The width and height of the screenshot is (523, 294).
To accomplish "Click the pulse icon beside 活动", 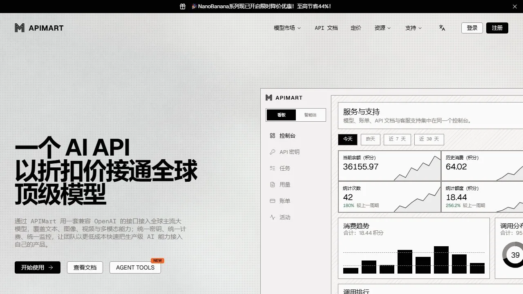I will click(x=273, y=217).
